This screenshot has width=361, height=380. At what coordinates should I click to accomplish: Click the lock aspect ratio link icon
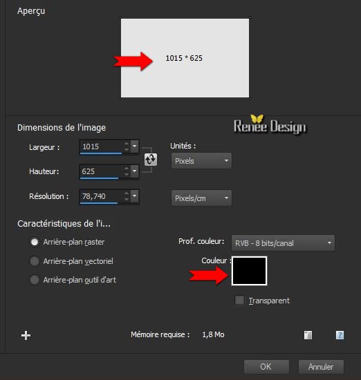pos(151,160)
